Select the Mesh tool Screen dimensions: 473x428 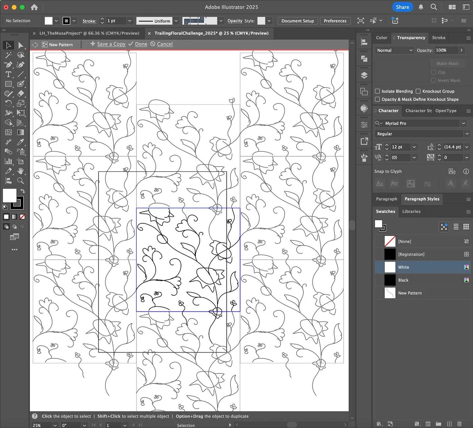(9, 132)
